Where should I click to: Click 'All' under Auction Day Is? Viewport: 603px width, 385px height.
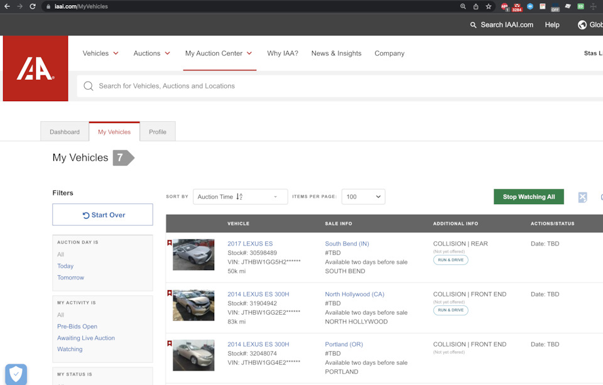pyautogui.click(x=60, y=254)
